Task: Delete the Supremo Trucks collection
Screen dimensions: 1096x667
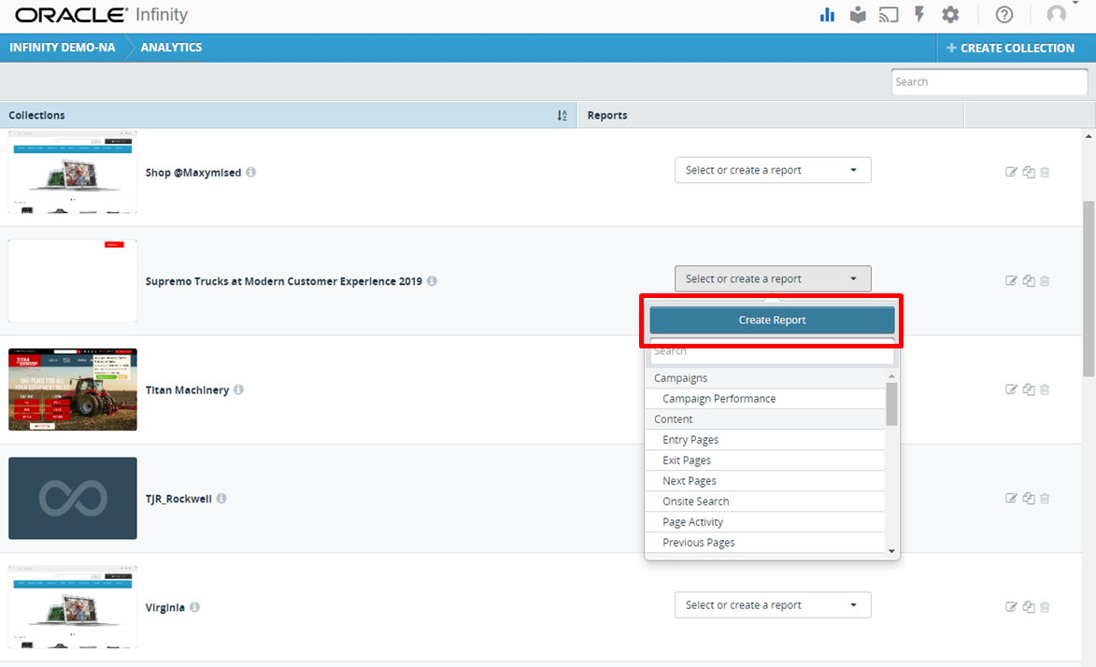Action: click(1045, 281)
